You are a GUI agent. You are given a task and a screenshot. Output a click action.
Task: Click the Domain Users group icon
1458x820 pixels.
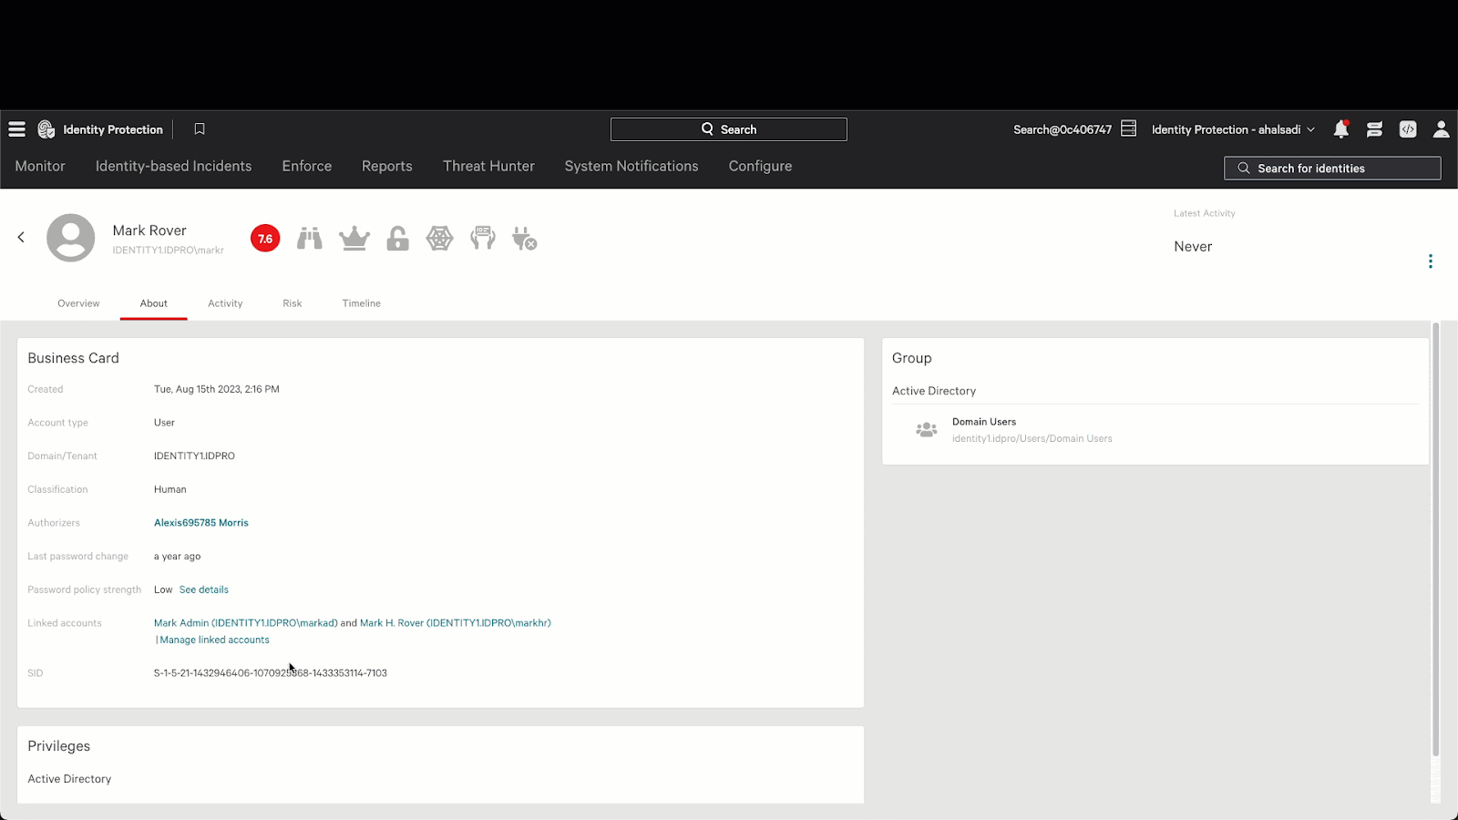tap(927, 430)
